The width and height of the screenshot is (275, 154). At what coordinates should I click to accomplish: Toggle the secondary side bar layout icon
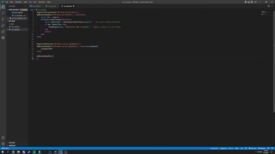pos(252,2)
